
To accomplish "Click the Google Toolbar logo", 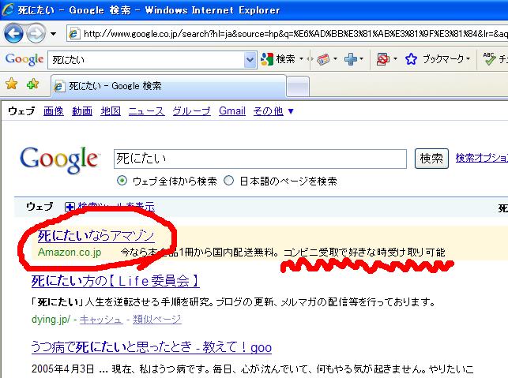I will [x=24, y=59].
